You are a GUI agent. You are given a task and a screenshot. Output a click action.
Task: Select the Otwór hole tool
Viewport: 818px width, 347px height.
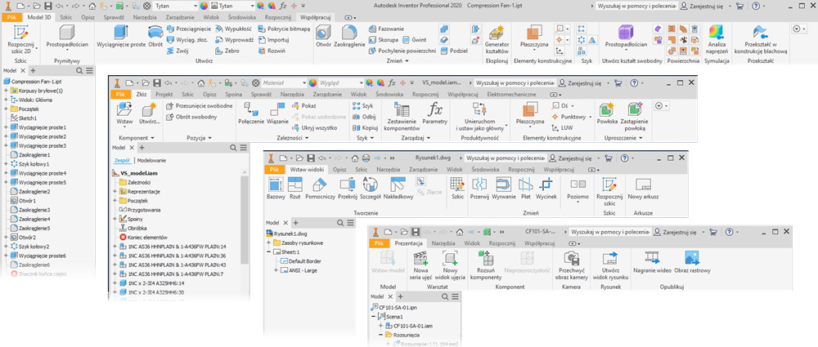(x=323, y=38)
